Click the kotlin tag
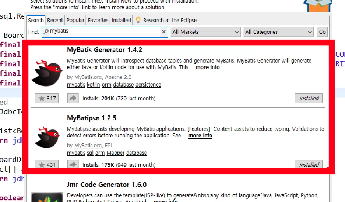 tap(93, 85)
